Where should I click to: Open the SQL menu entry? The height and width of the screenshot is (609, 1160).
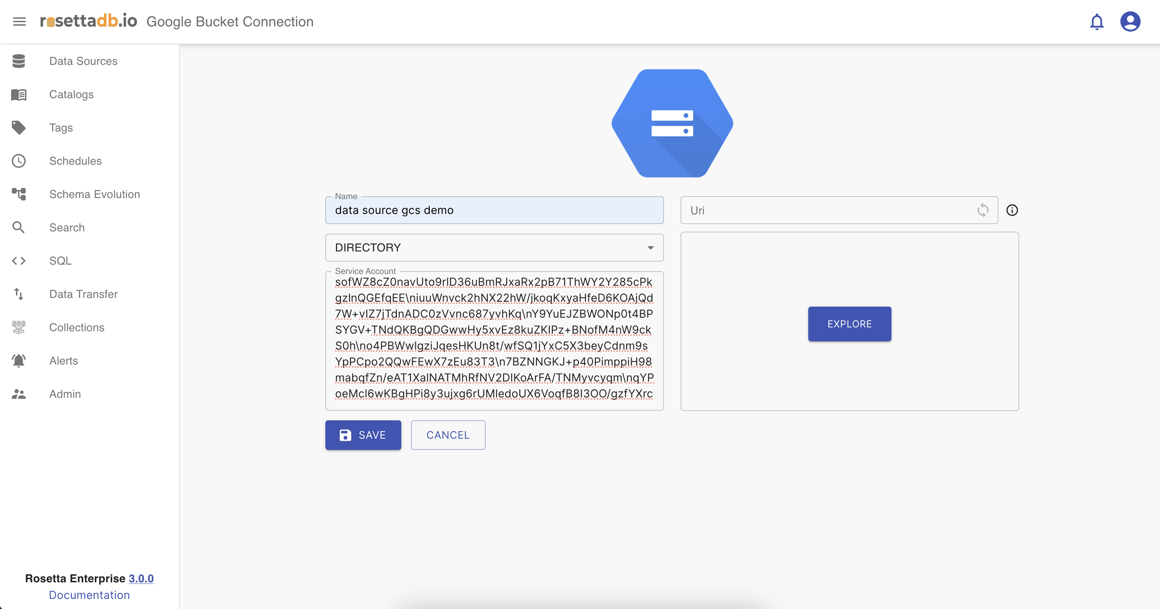[x=60, y=260]
